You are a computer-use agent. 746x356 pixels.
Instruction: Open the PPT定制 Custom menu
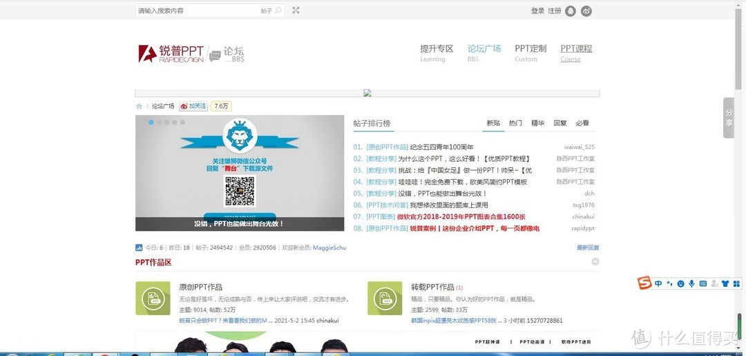pyautogui.click(x=530, y=53)
